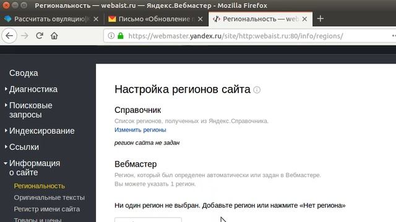The height and width of the screenshot is (222, 396).
Task: Click the 'Изменить регионы' link
Action: tap(140, 130)
